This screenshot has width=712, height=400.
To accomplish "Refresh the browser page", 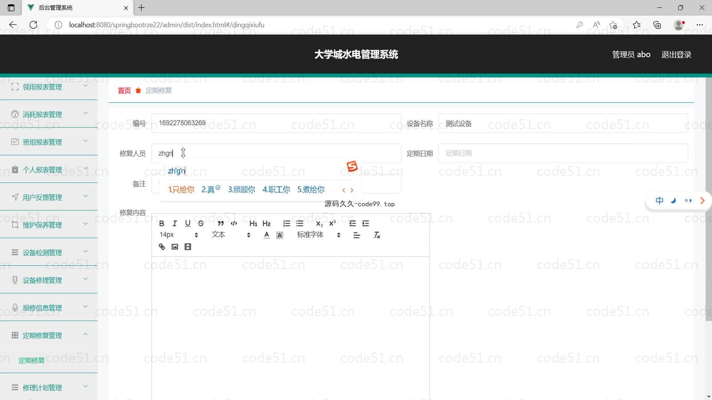I will [33, 25].
